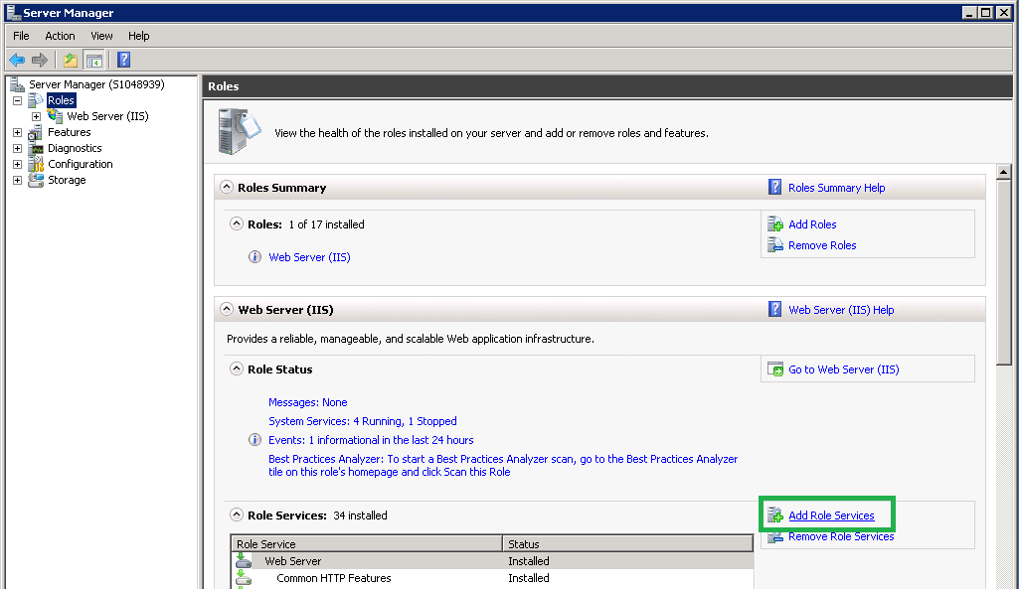Viewport: 1019px width, 589px height.
Task: Open the Action menu
Action: pyautogui.click(x=60, y=36)
